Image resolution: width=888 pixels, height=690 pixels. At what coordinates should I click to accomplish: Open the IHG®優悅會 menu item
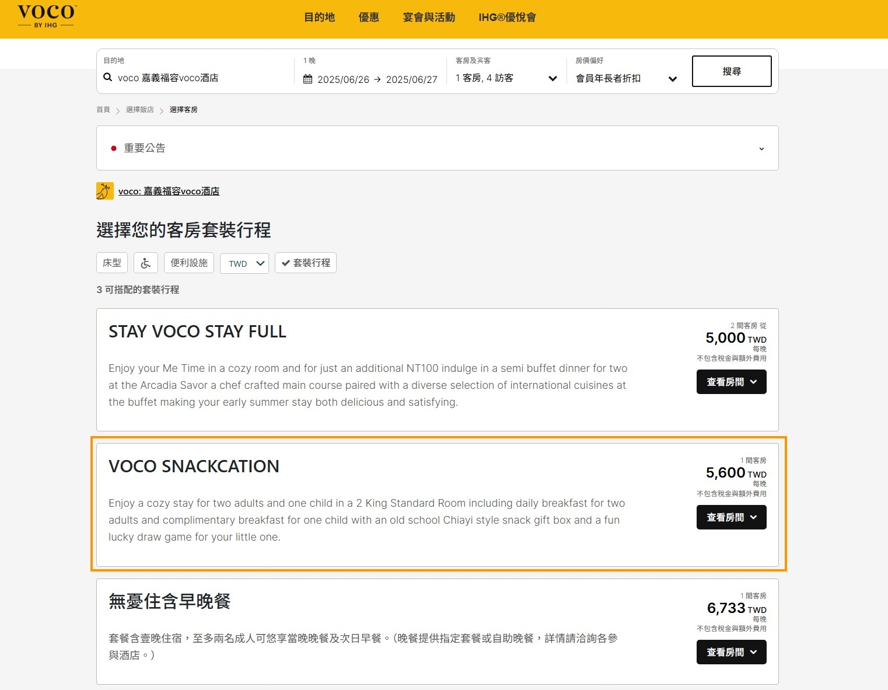[x=507, y=18]
